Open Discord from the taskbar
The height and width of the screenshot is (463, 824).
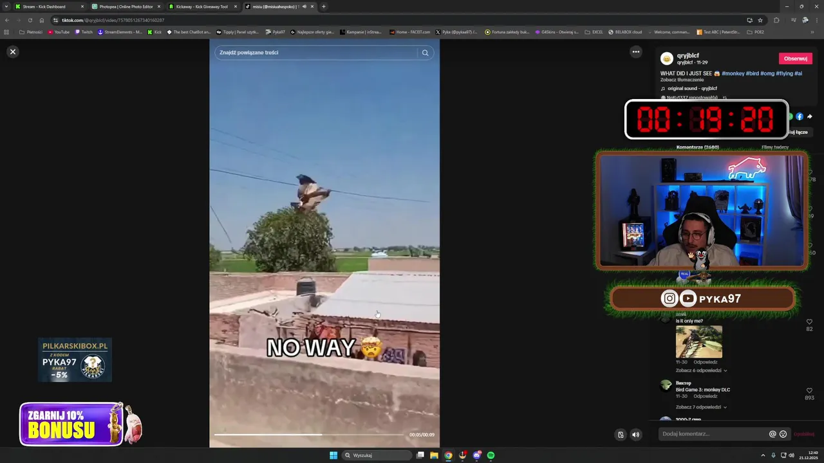pyautogui.click(x=476, y=455)
